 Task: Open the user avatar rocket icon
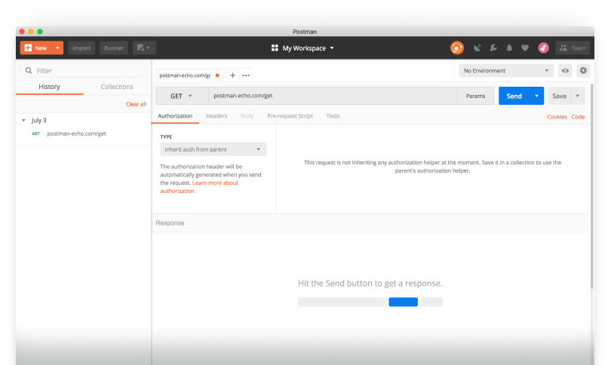pos(544,48)
